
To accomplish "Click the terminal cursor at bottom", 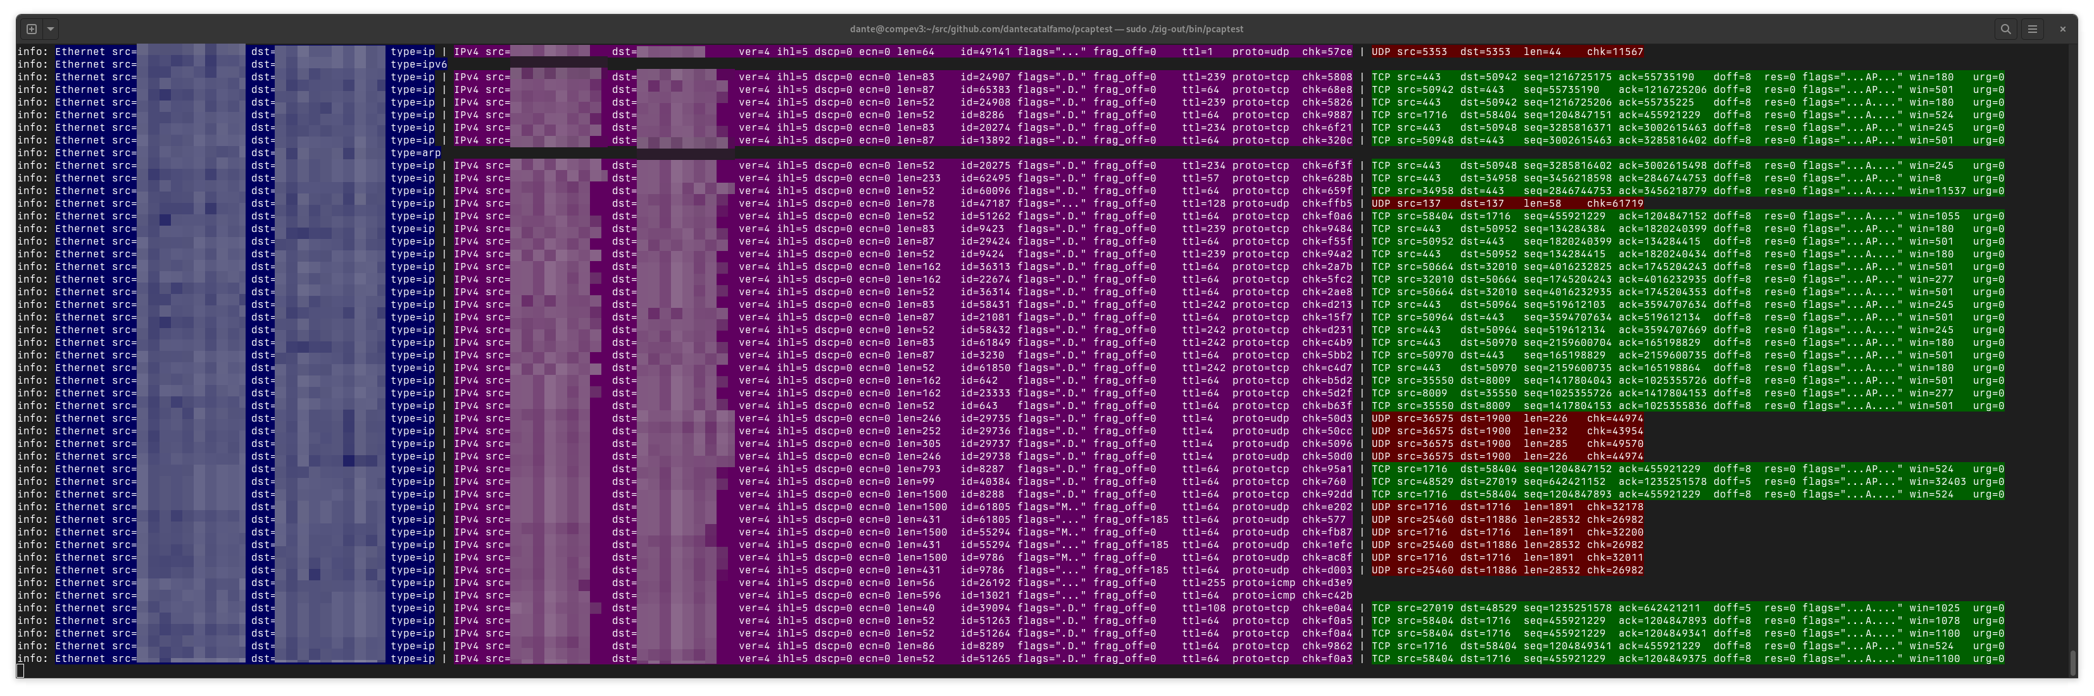I will coord(20,671).
